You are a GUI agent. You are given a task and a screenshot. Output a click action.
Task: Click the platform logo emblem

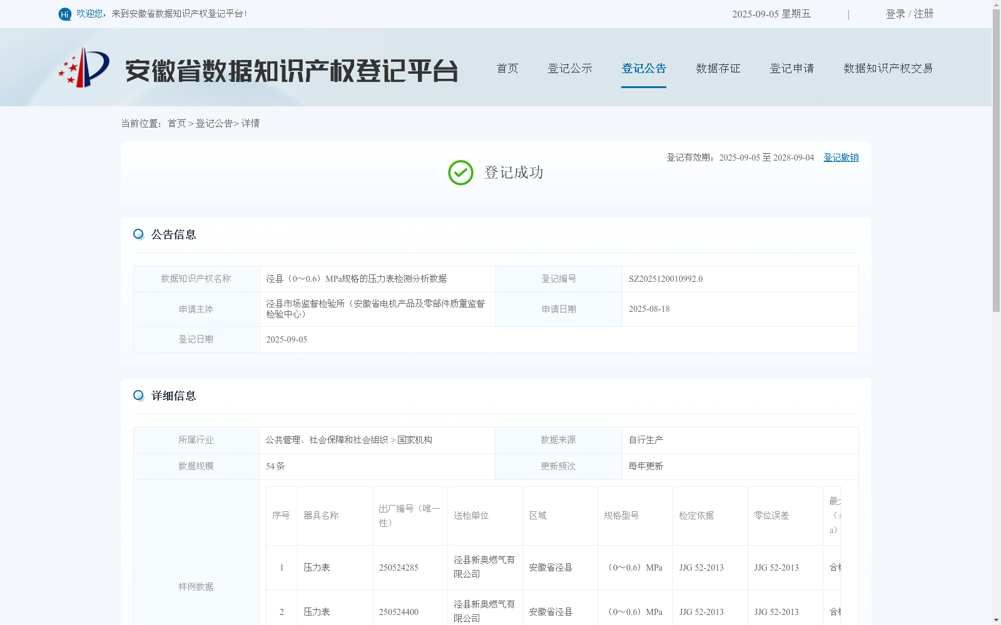click(x=84, y=67)
